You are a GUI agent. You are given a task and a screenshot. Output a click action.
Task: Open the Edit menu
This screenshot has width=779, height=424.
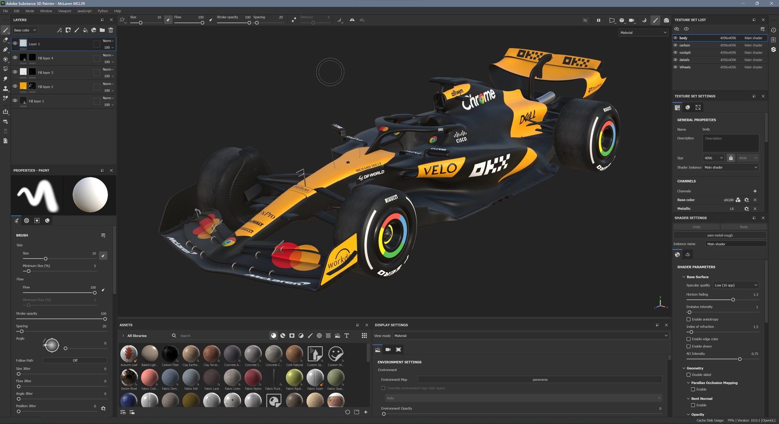click(17, 11)
